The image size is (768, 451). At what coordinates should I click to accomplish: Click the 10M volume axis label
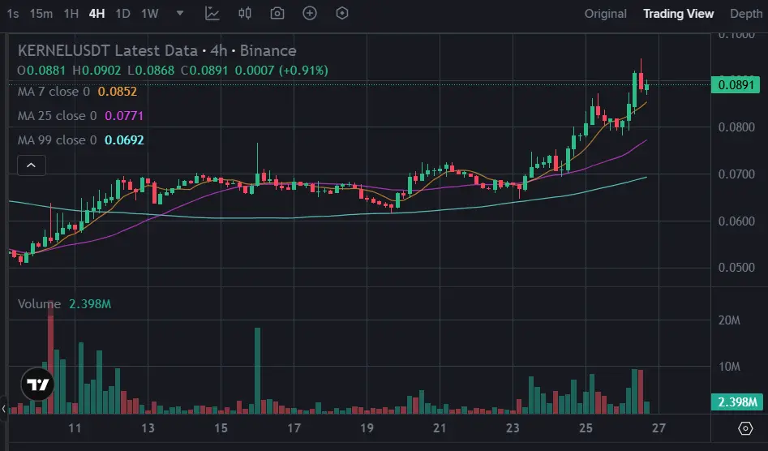pos(729,367)
